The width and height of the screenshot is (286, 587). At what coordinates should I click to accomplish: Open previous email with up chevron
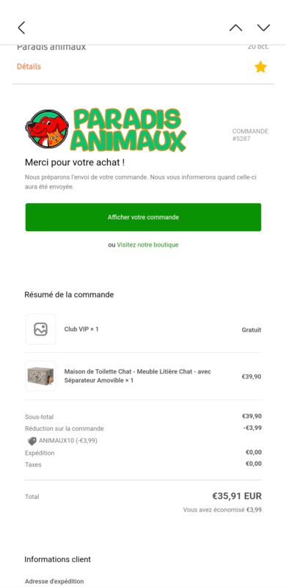tap(235, 28)
